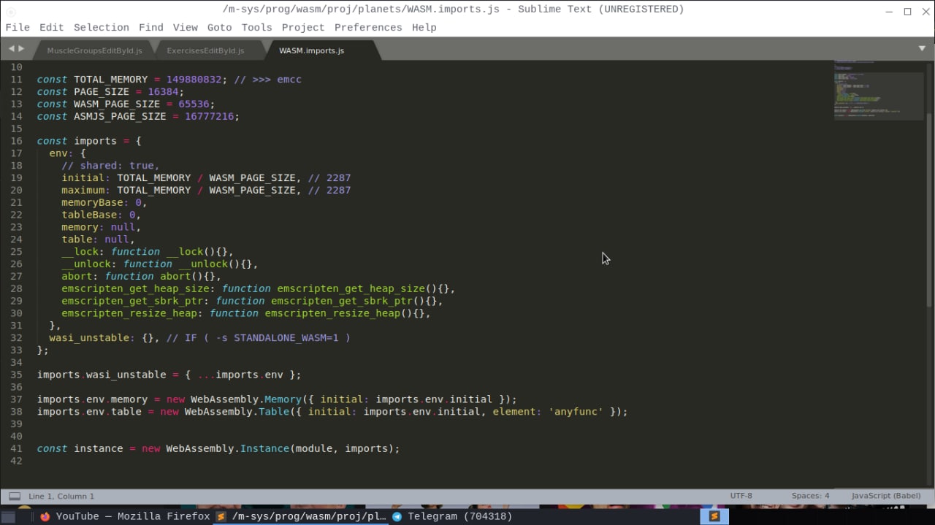Open the Preferences menu
This screenshot has width=935, height=525.
tap(367, 28)
